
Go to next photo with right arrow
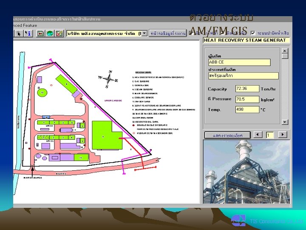(282, 135)
